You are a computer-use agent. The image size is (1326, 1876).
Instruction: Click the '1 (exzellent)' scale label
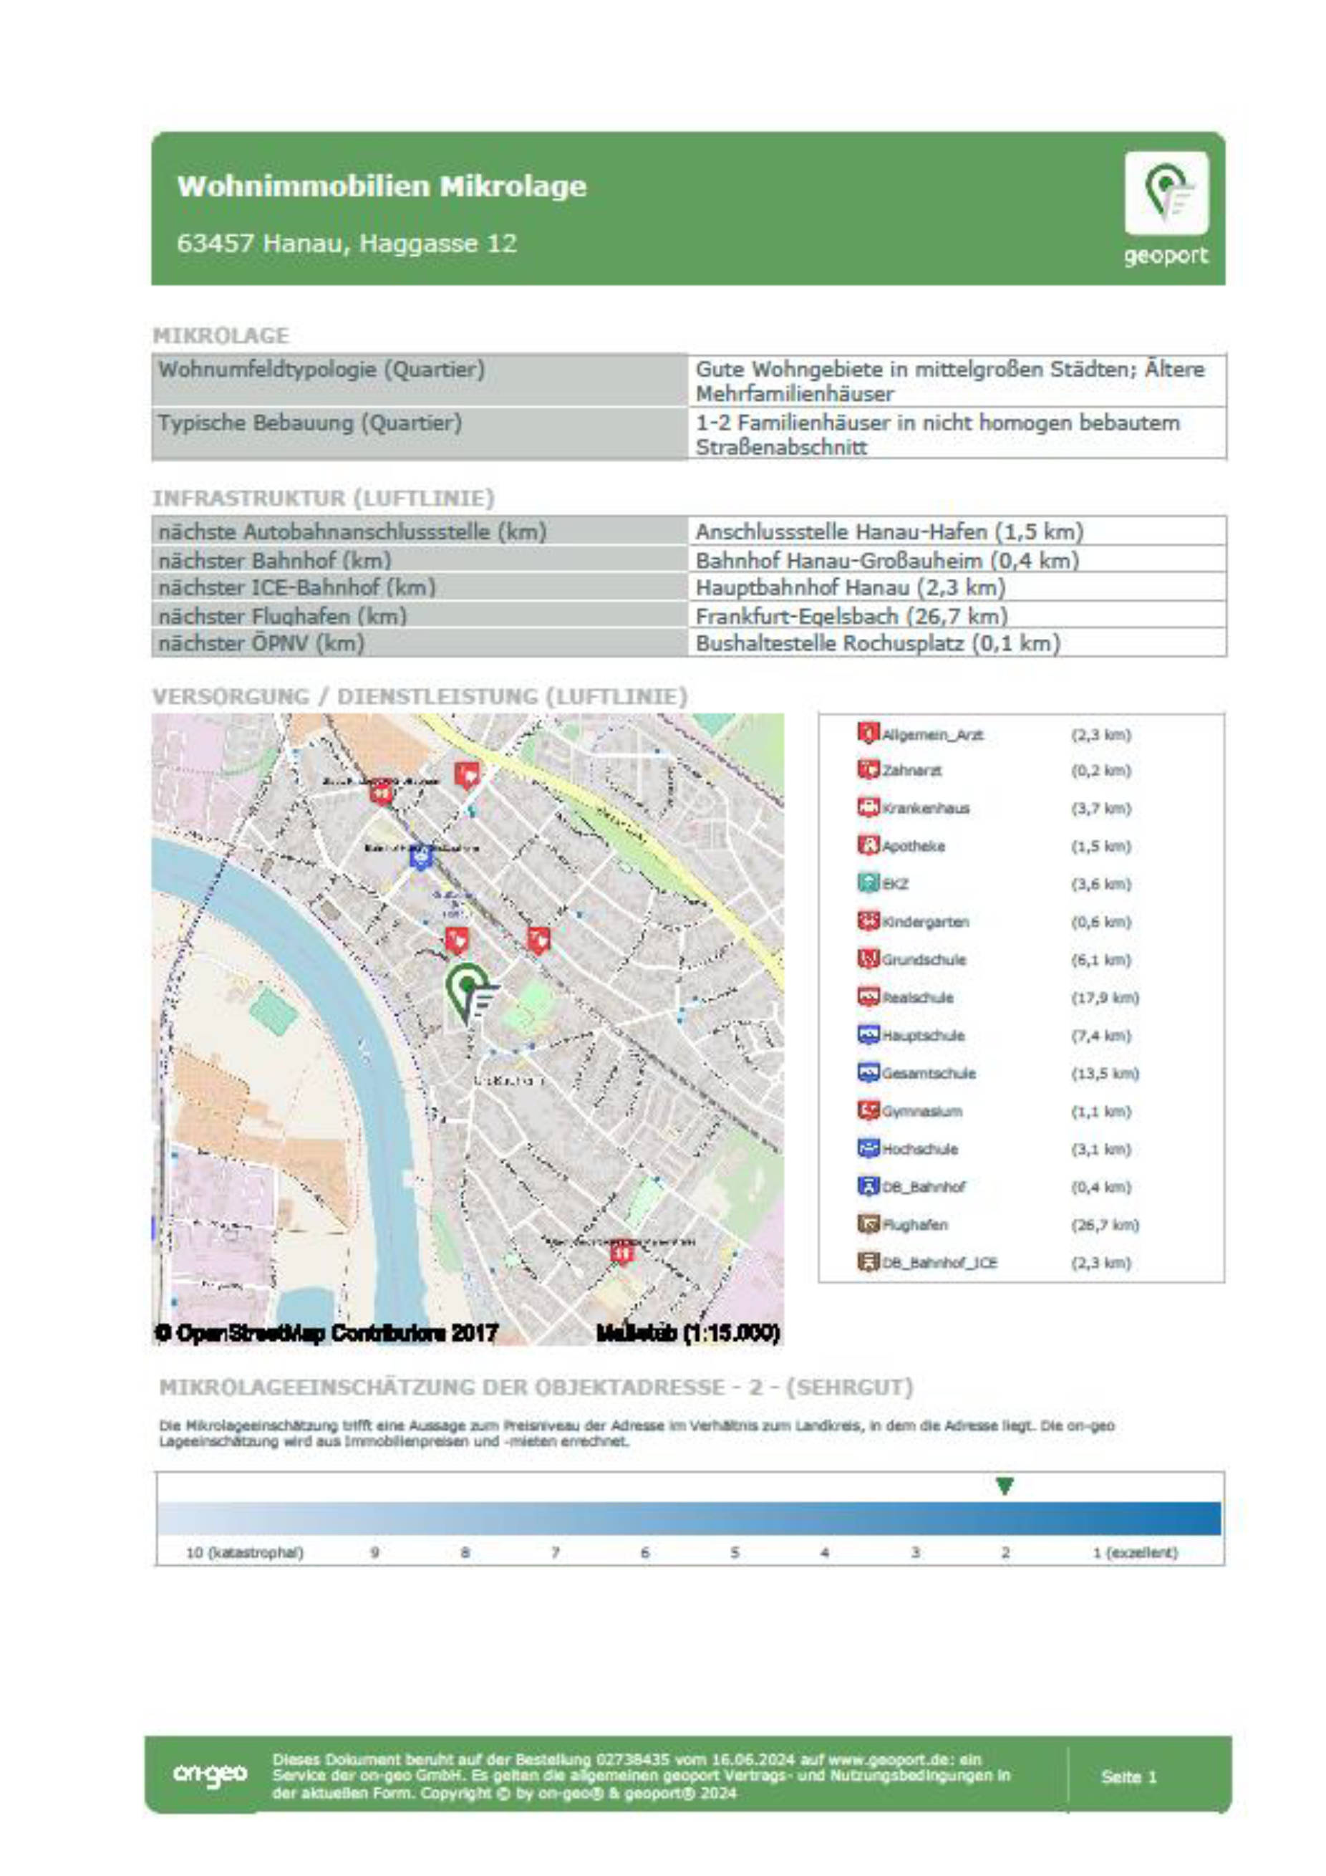pos(1135,1552)
